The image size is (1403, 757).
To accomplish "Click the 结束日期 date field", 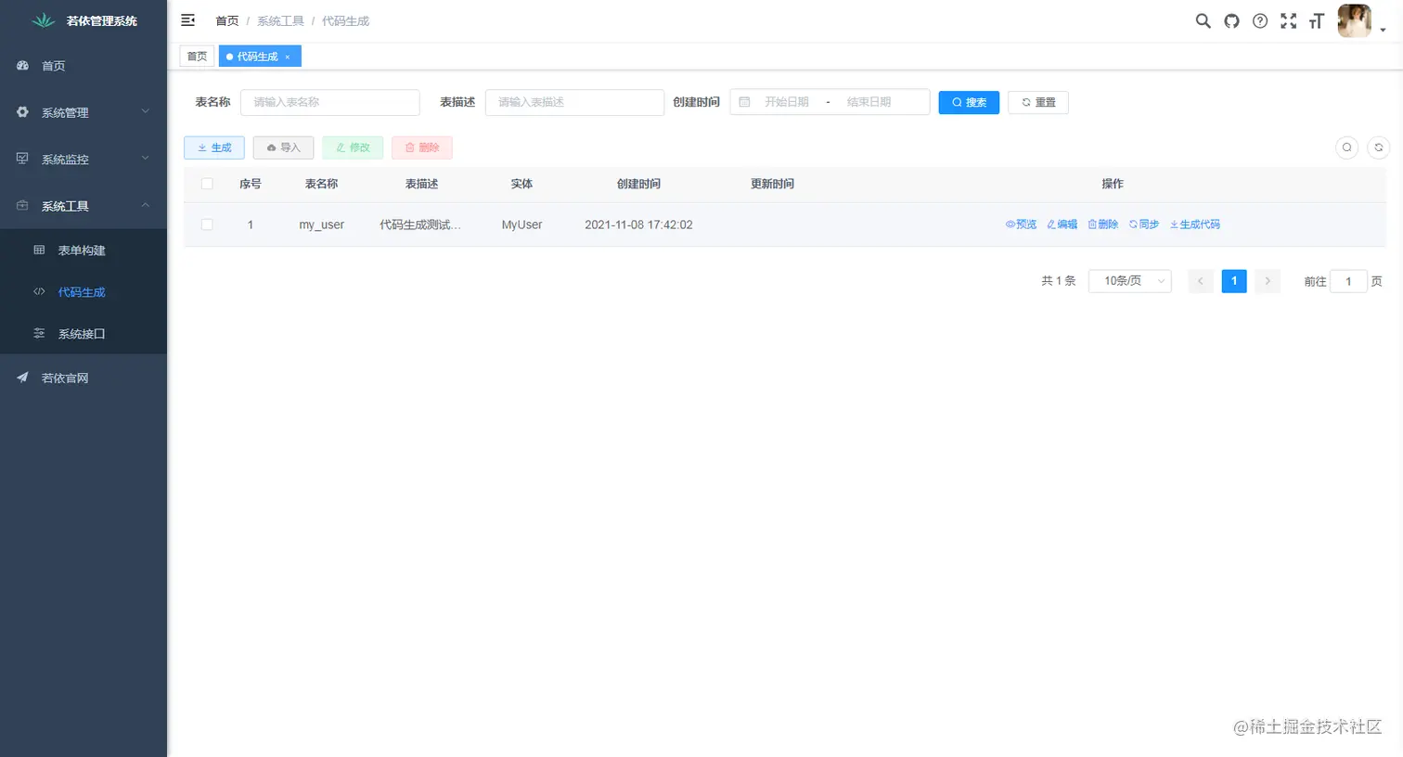I will (x=869, y=102).
